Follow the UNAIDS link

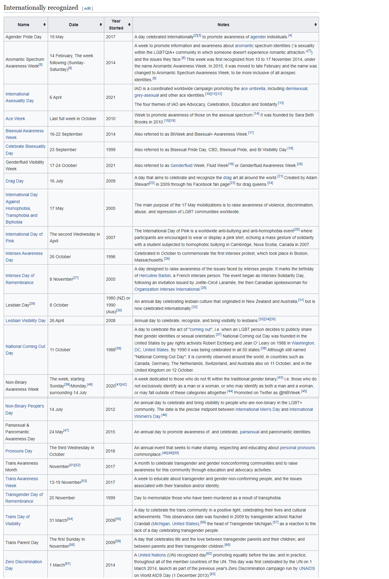point(307,568)
